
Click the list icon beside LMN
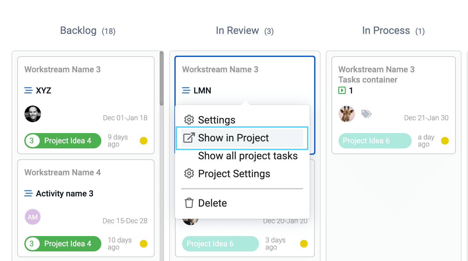tap(186, 91)
